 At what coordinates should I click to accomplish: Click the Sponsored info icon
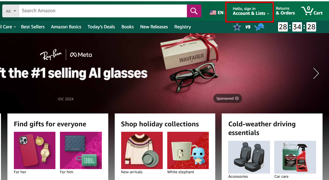coord(237,98)
